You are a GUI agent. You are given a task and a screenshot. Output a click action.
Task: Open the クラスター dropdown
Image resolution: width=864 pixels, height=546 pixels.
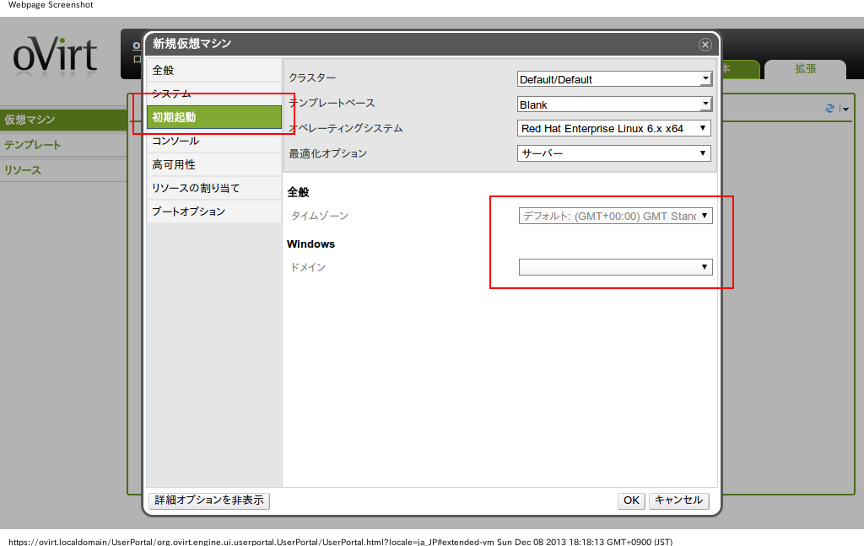tap(614, 79)
